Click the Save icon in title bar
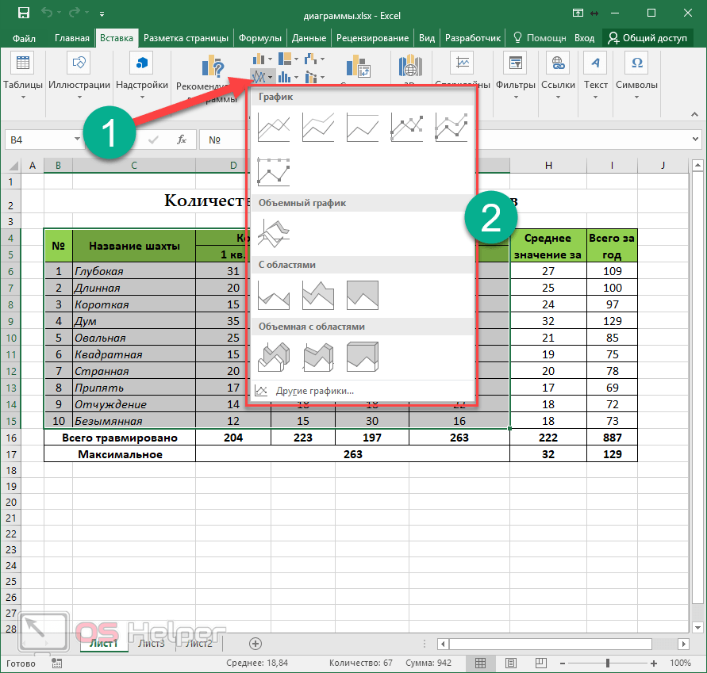This screenshot has height=673, width=707. (23, 13)
